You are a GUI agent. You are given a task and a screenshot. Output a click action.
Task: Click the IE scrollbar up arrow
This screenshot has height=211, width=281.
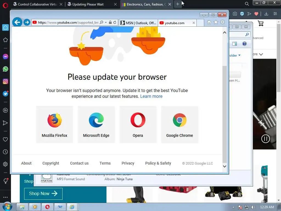click(224, 33)
